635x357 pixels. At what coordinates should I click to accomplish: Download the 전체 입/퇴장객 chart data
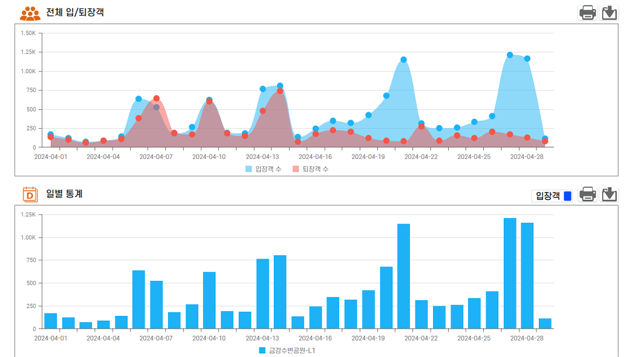[x=610, y=13]
